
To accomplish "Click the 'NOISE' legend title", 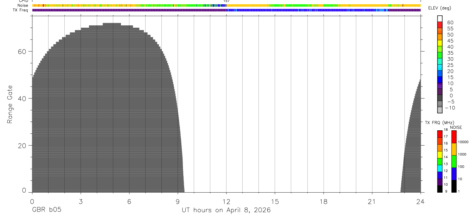I will [x=456, y=127].
